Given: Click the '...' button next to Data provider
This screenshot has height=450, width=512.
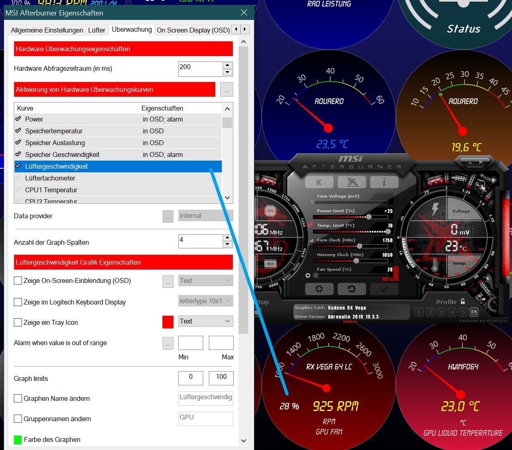Looking at the screenshot, I should click(168, 216).
